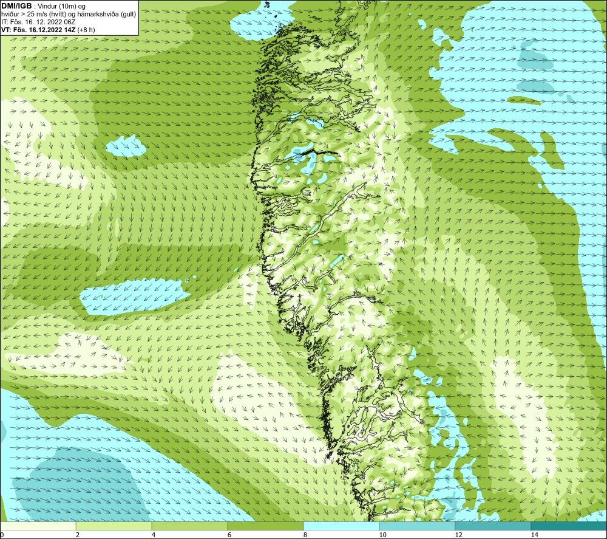
Task: Click the scale label '12'
Action: (459, 535)
